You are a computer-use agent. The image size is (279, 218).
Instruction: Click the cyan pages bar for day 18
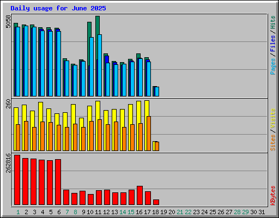157,92
